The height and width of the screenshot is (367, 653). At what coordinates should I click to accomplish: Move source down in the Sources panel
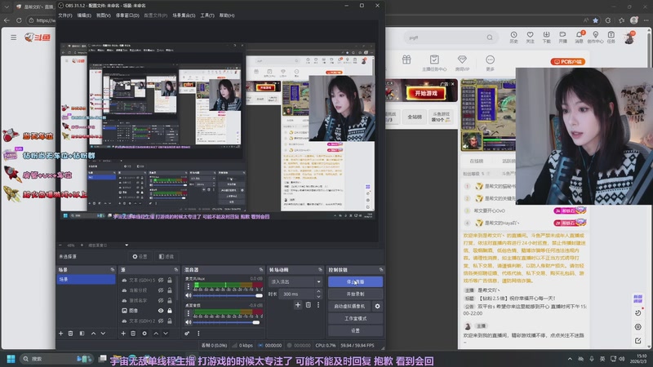click(x=166, y=334)
